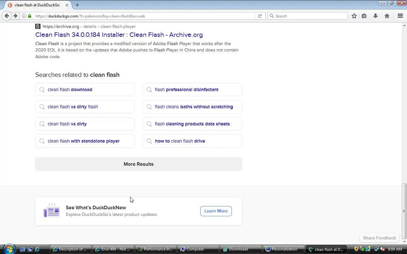Screen dimensions: 407x254
Task: Switch to 'clean flash at D...' taskbar button
Action: click(326, 249)
